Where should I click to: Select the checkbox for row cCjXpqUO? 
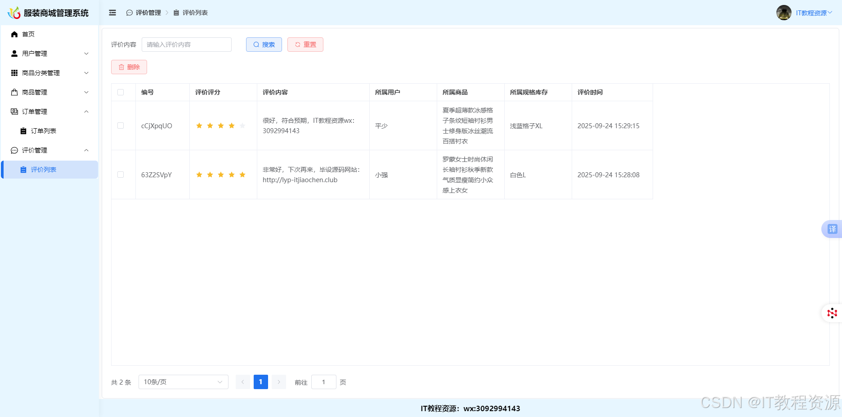[x=121, y=126]
